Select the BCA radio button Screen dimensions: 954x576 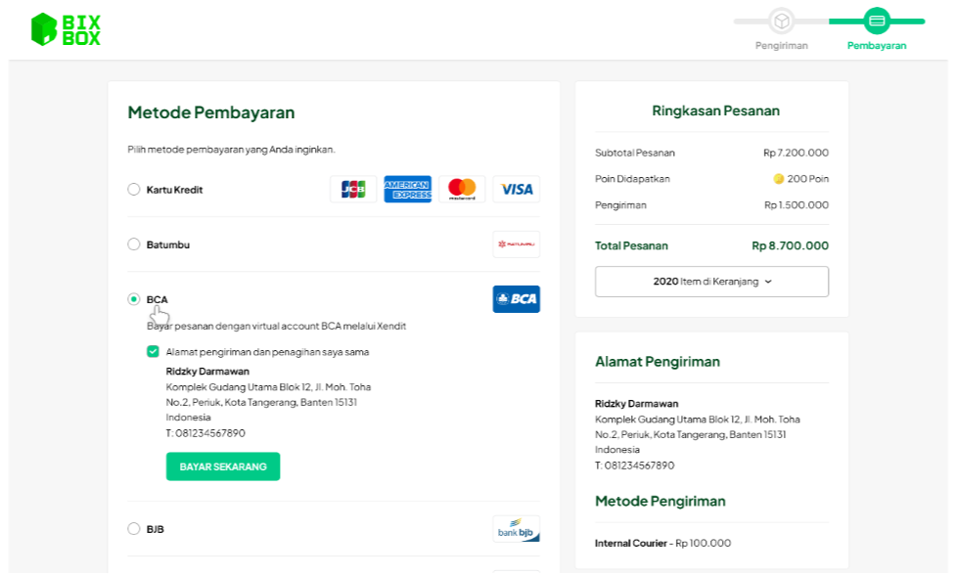[x=134, y=299]
